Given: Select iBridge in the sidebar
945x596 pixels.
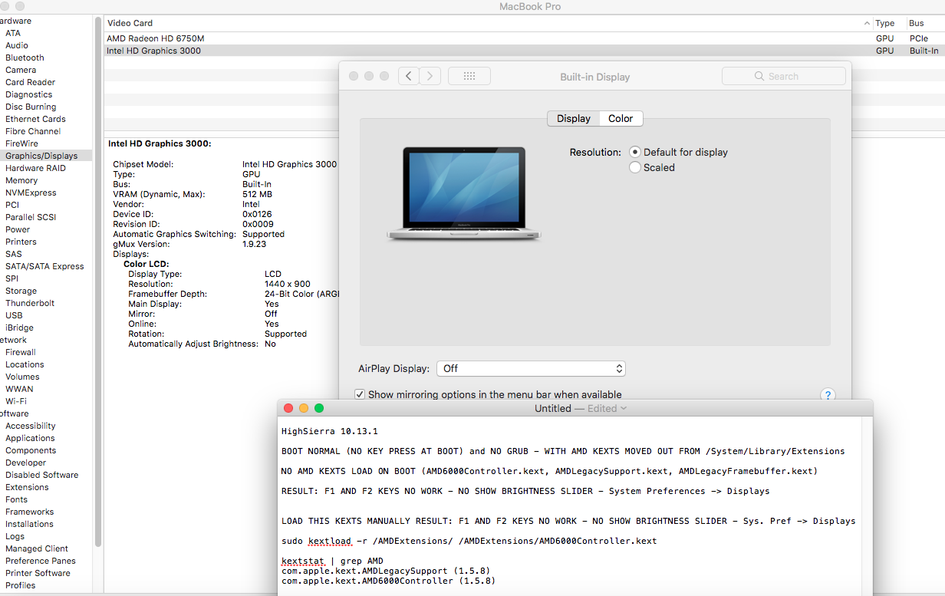Looking at the screenshot, I should 19,328.
